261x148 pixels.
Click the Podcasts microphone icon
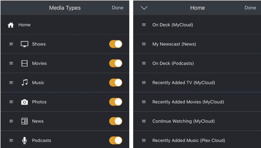point(24,141)
